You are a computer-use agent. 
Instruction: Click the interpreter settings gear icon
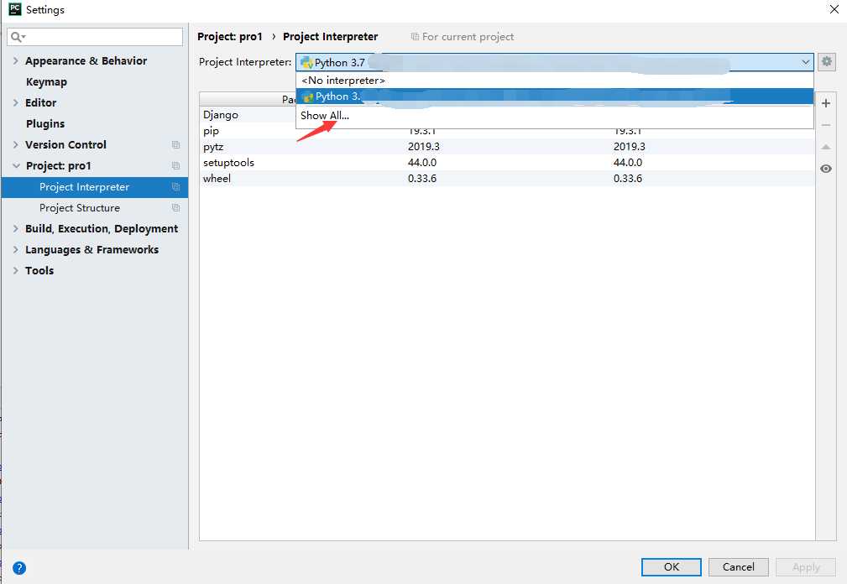click(x=827, y=61)
